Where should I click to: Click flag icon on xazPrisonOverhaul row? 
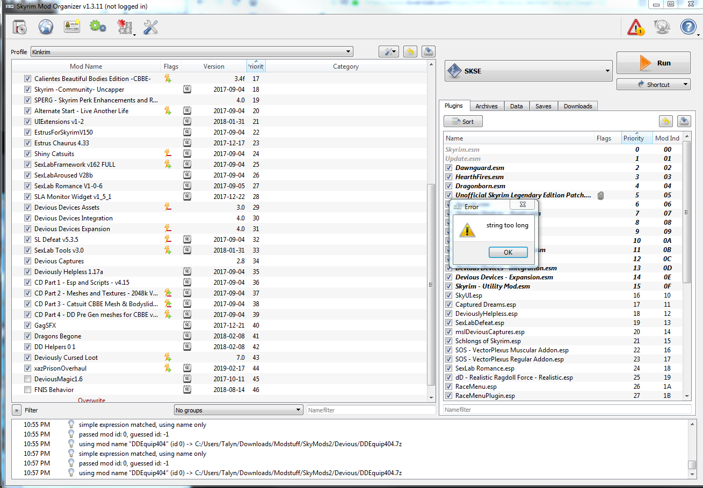(x=168, y=368)
